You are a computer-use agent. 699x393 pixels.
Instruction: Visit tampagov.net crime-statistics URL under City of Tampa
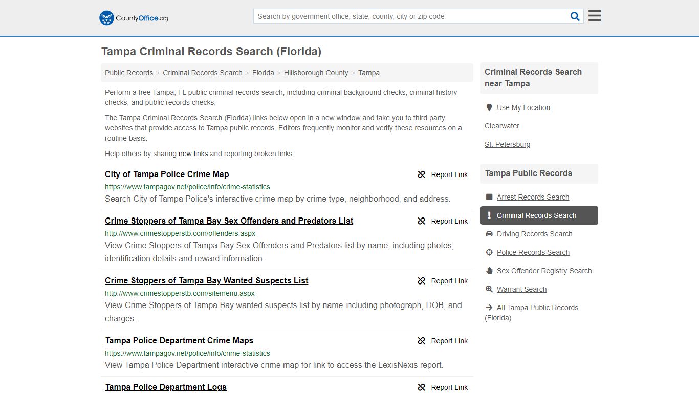coord(187,187)
